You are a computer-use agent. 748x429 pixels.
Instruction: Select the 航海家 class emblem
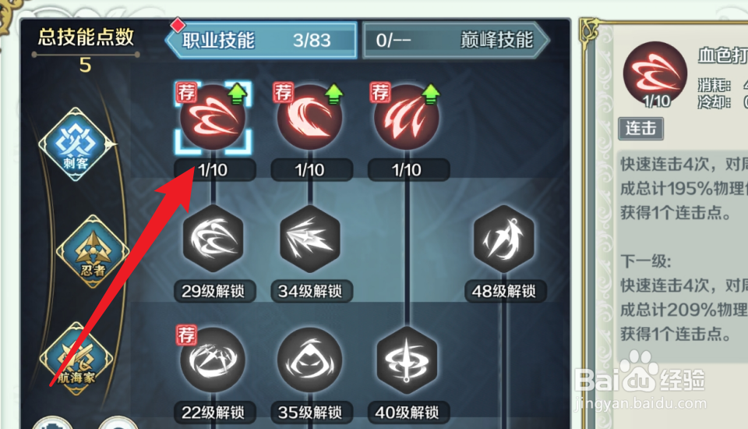(76, 358)
